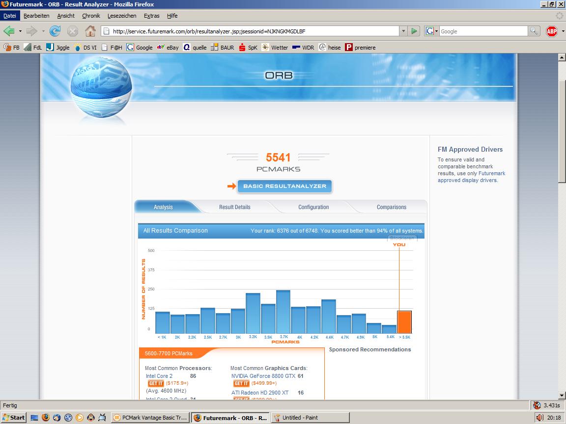Click the vertical scrollbar up arrow
566x424 pixels.
562,57
